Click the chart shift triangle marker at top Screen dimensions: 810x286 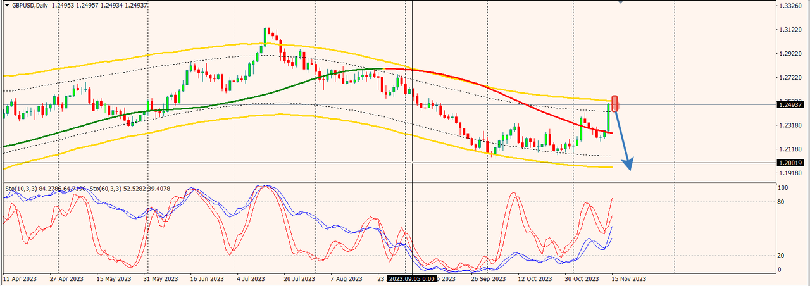620,2
